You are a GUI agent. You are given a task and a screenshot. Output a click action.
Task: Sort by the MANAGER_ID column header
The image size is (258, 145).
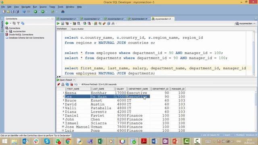pos(178,89)
